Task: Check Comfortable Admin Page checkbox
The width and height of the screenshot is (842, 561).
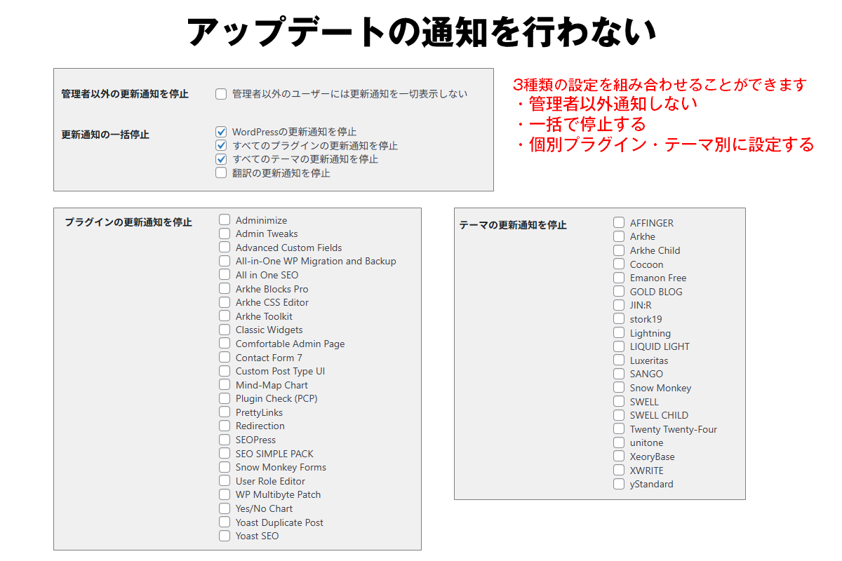Action: click(x=225, y=344)
